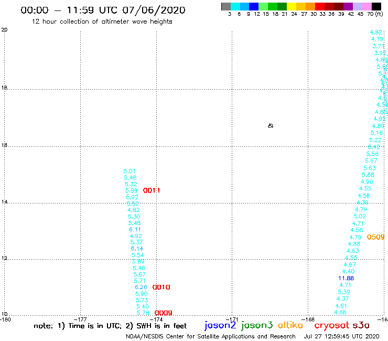Viewport: 388px width, 341px height.
Task: Click the date range title at top
Action: click(x=103, y=10)
